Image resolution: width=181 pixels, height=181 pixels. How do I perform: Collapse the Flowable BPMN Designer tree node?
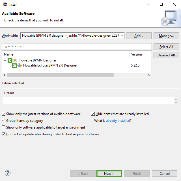click(x=6, y=60)
